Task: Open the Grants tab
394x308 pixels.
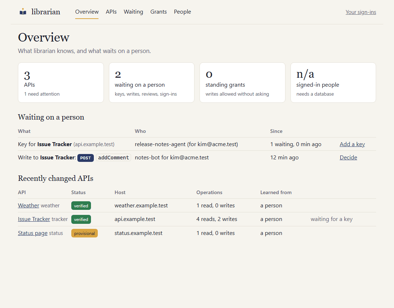Action: (x=158, y=12)
